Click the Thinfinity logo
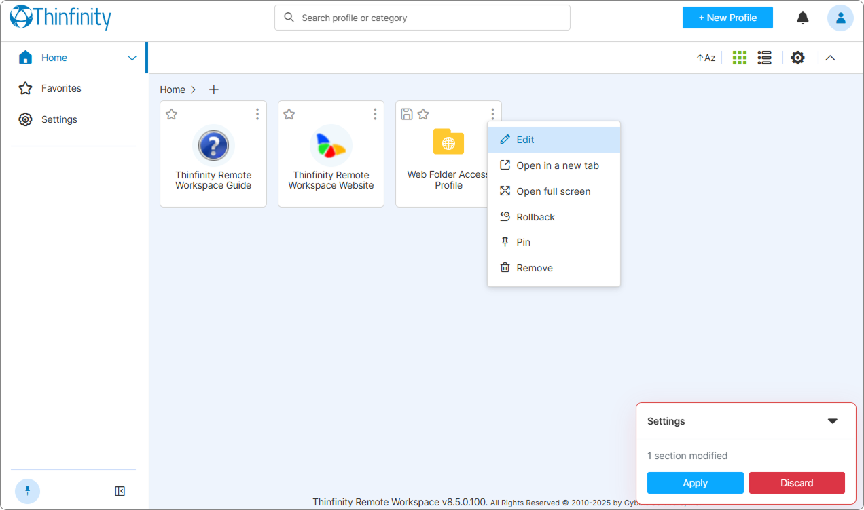 tap(60, 18)
